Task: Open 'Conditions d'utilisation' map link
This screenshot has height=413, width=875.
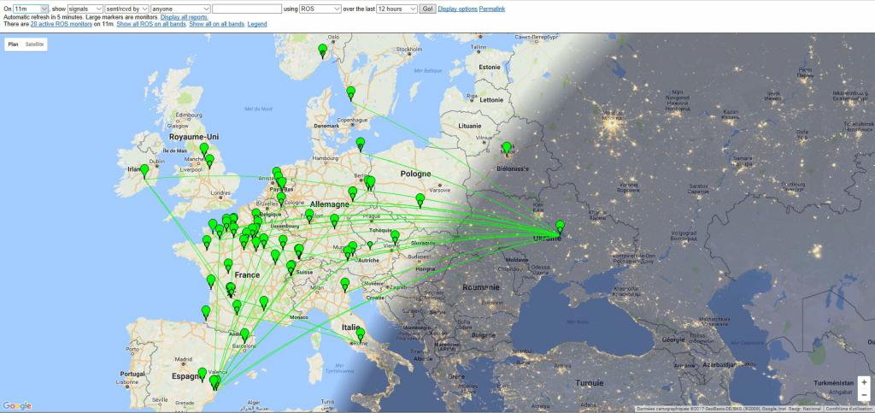Action: (x=849, y=409)
